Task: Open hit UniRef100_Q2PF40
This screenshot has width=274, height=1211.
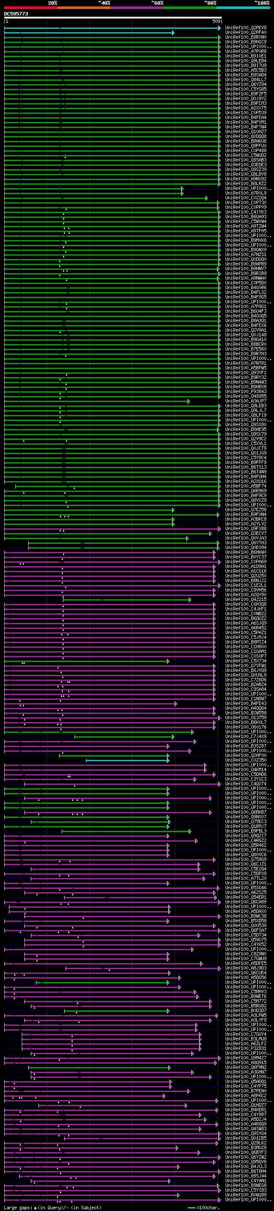Action: click(x=246, y=33)
